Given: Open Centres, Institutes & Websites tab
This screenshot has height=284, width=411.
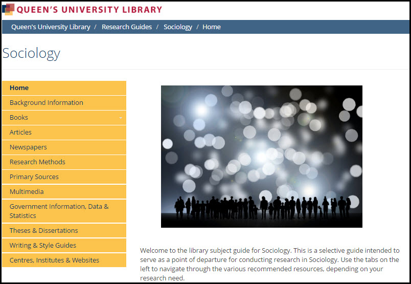Looking at the screenshot, I should 64,260.
